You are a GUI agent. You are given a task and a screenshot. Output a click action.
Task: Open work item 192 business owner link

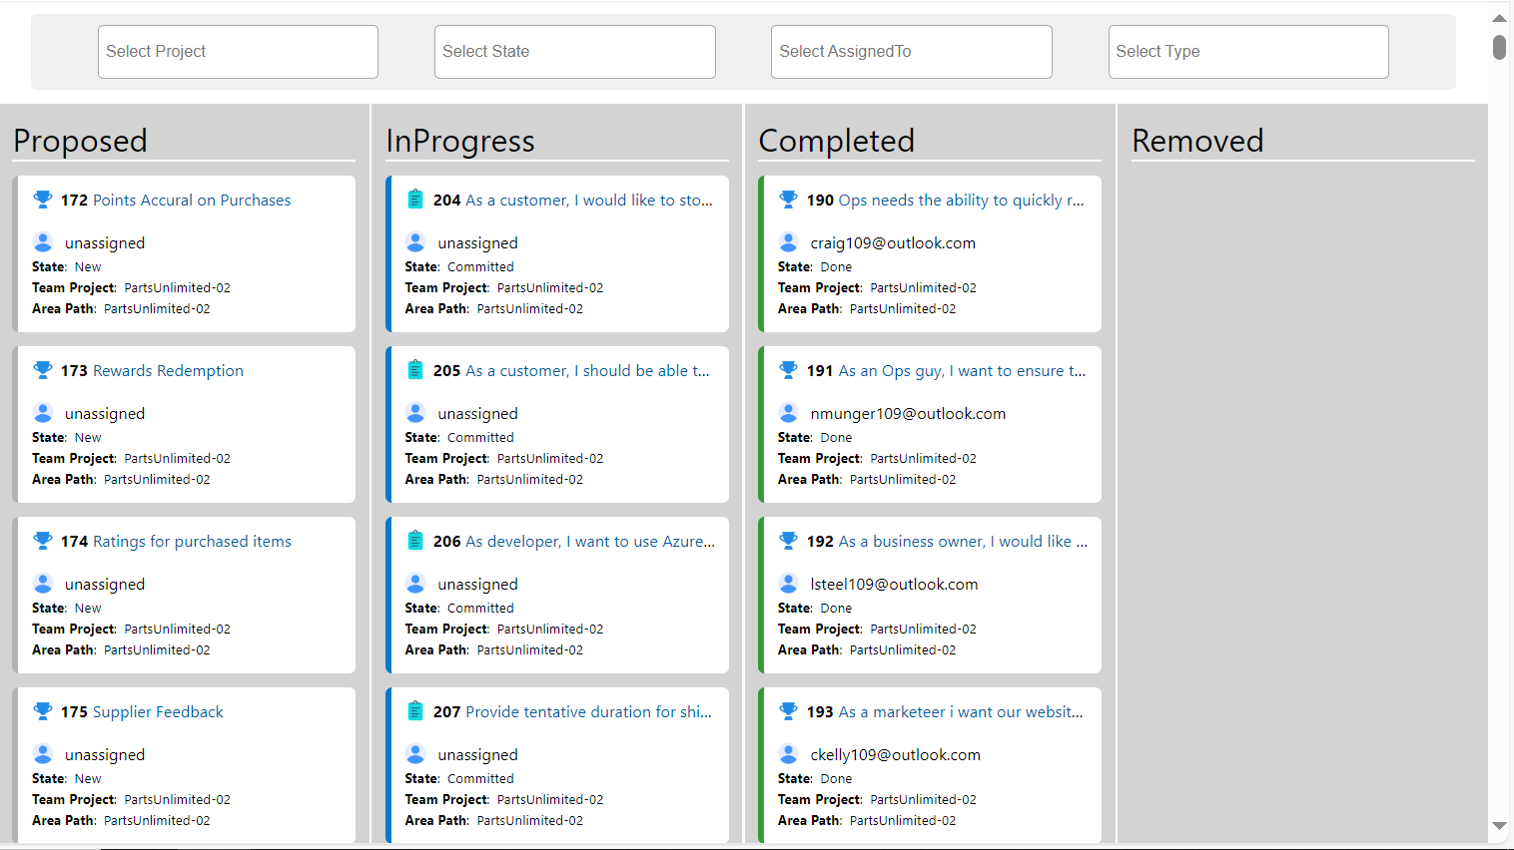[962, 542]
